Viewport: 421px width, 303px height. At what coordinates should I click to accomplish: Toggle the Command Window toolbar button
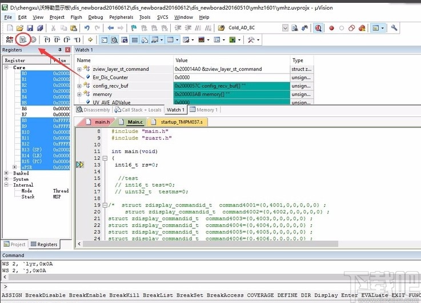click(104, 39)
